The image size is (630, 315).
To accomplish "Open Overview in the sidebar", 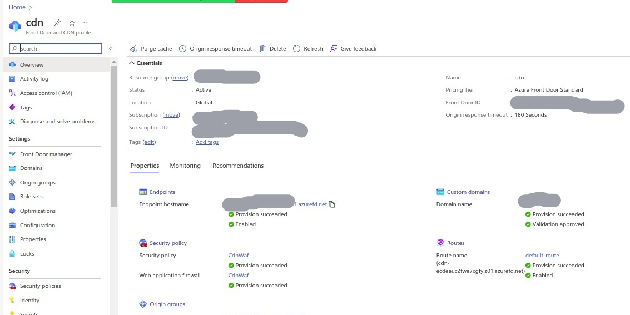I will 56,64.
